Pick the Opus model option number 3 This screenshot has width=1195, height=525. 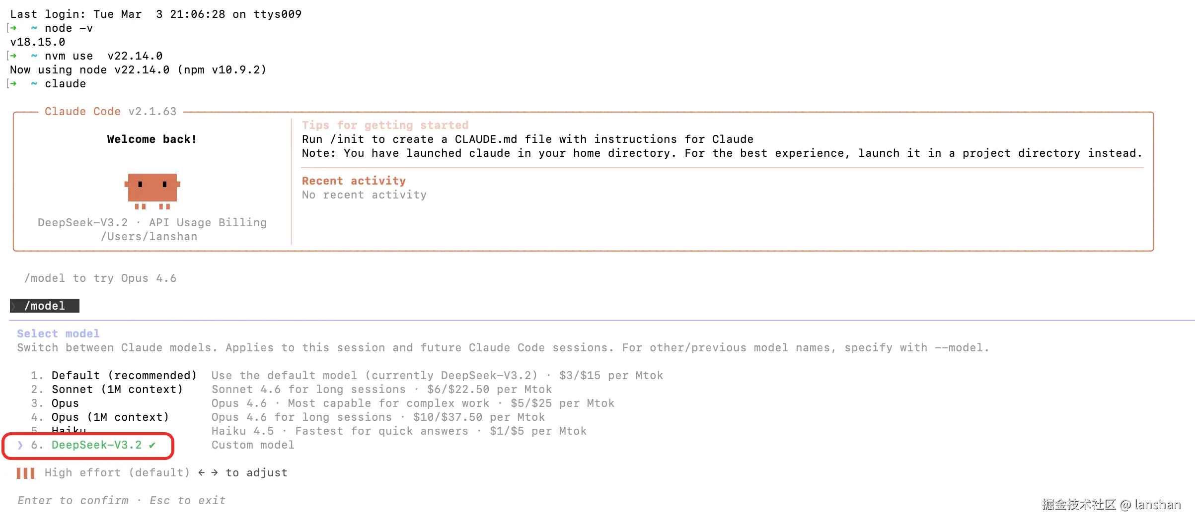65,403
